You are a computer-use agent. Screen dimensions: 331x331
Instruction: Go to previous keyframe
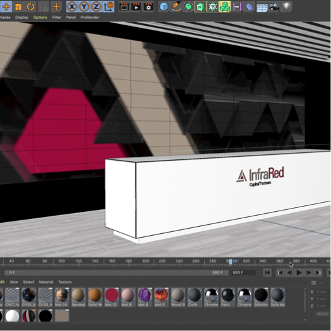(x=280, y=273)
